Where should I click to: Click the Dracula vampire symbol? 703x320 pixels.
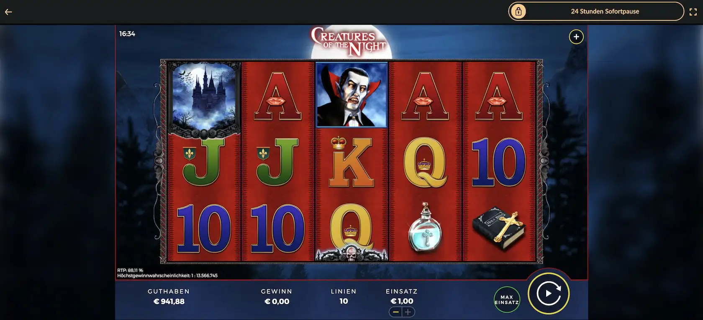tap(351, 95)
